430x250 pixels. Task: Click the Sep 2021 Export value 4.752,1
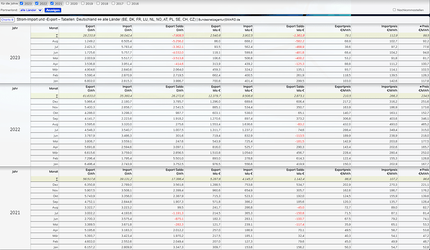[x=90, y=202]
